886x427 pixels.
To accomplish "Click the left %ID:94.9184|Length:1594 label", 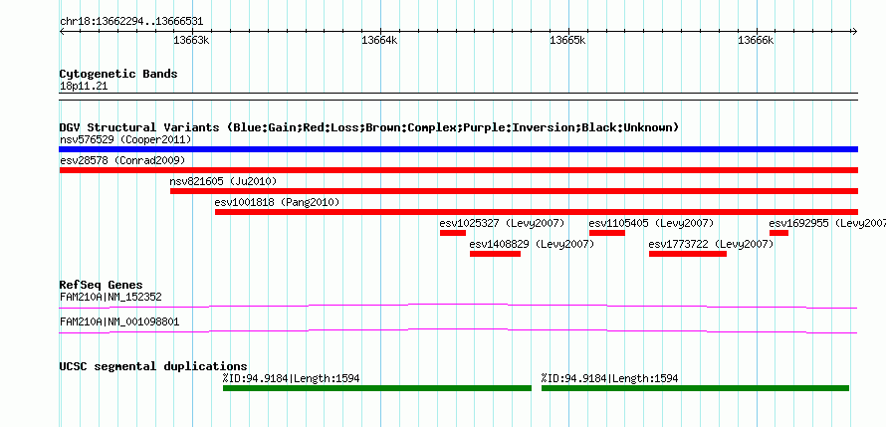I will (x=292, y=378).
